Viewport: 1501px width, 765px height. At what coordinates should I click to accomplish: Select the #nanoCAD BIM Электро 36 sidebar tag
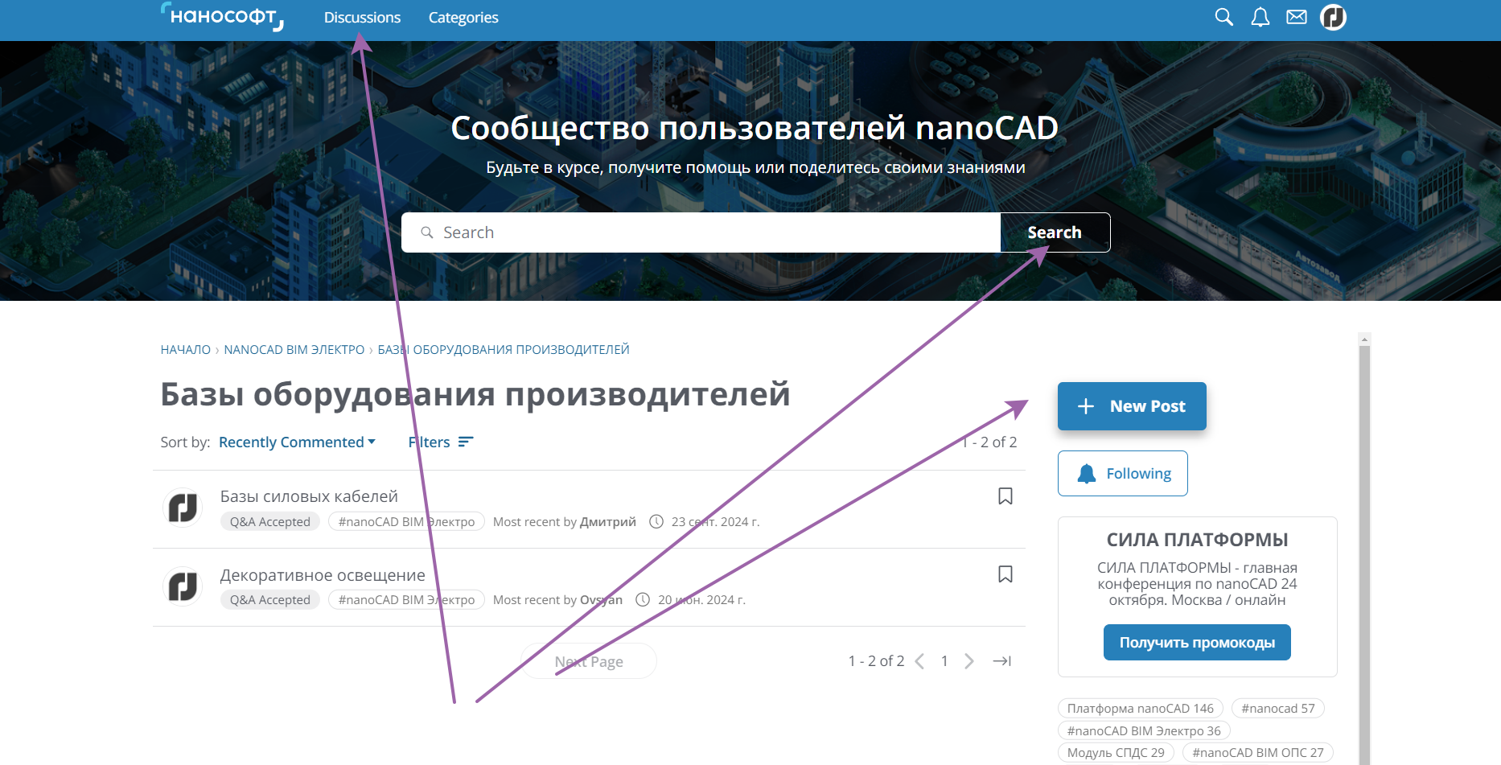[1144, 731]
